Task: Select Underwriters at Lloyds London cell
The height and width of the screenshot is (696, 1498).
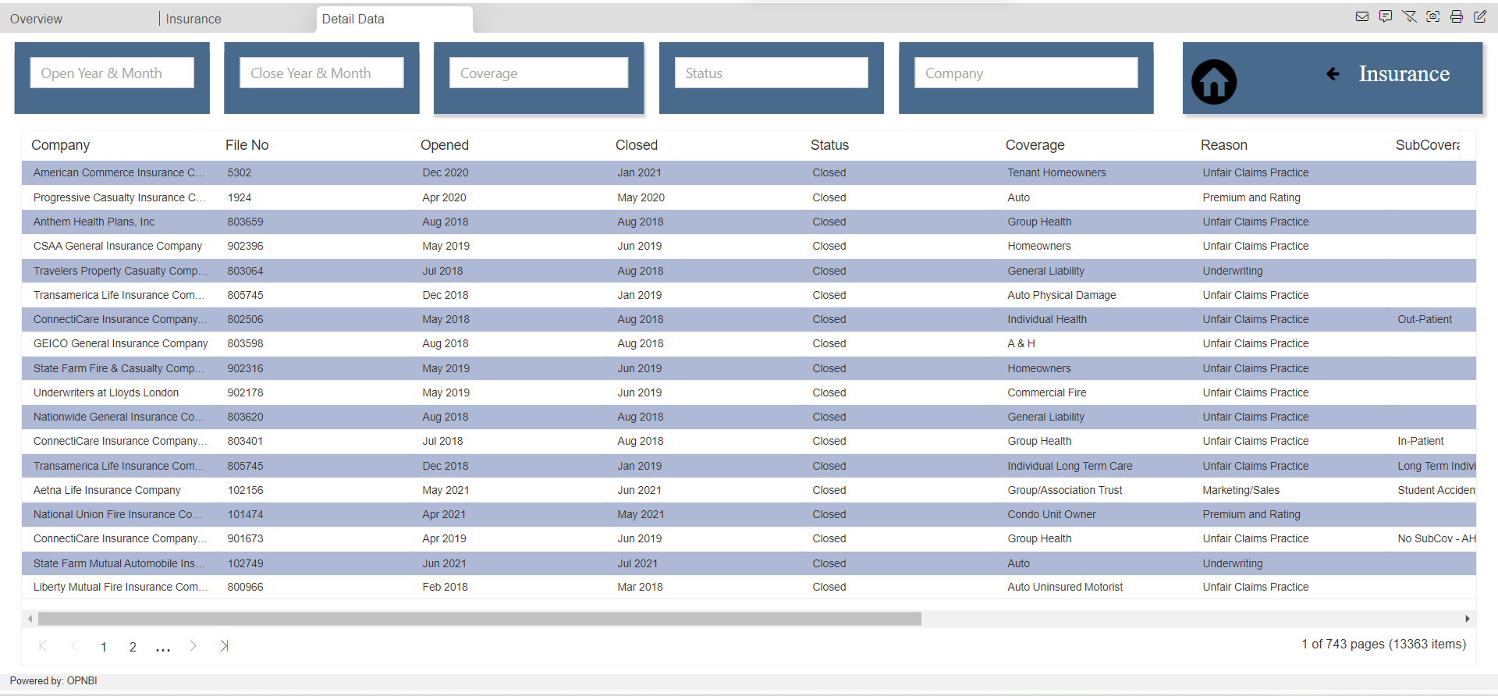Action: [x=106, y=392]
